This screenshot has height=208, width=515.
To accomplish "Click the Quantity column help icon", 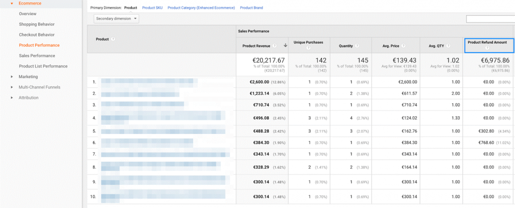I will click(357, 46).
